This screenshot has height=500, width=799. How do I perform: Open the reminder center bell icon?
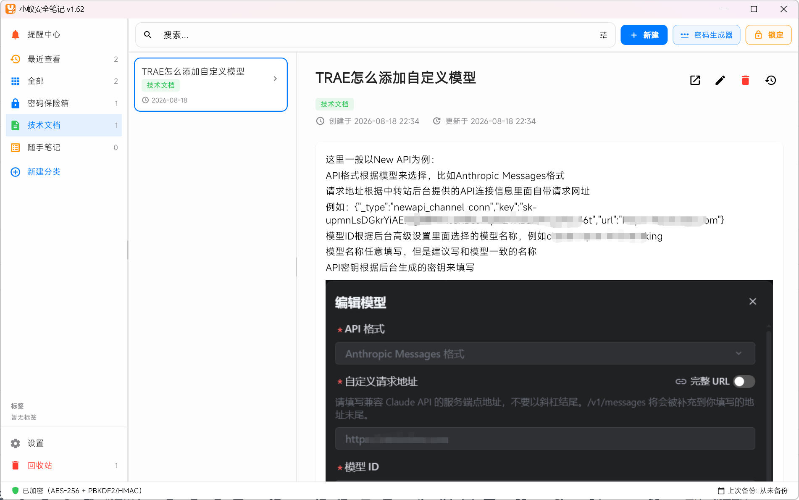pyautogui.click(x=16, y=34)
